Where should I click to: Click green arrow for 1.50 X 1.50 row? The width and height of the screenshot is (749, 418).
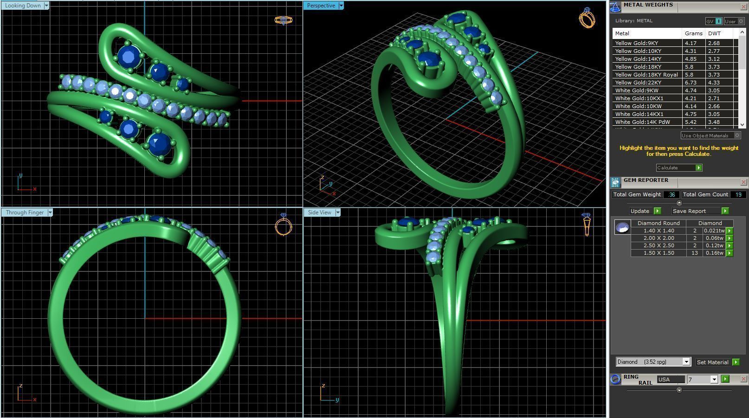point(730,253)
